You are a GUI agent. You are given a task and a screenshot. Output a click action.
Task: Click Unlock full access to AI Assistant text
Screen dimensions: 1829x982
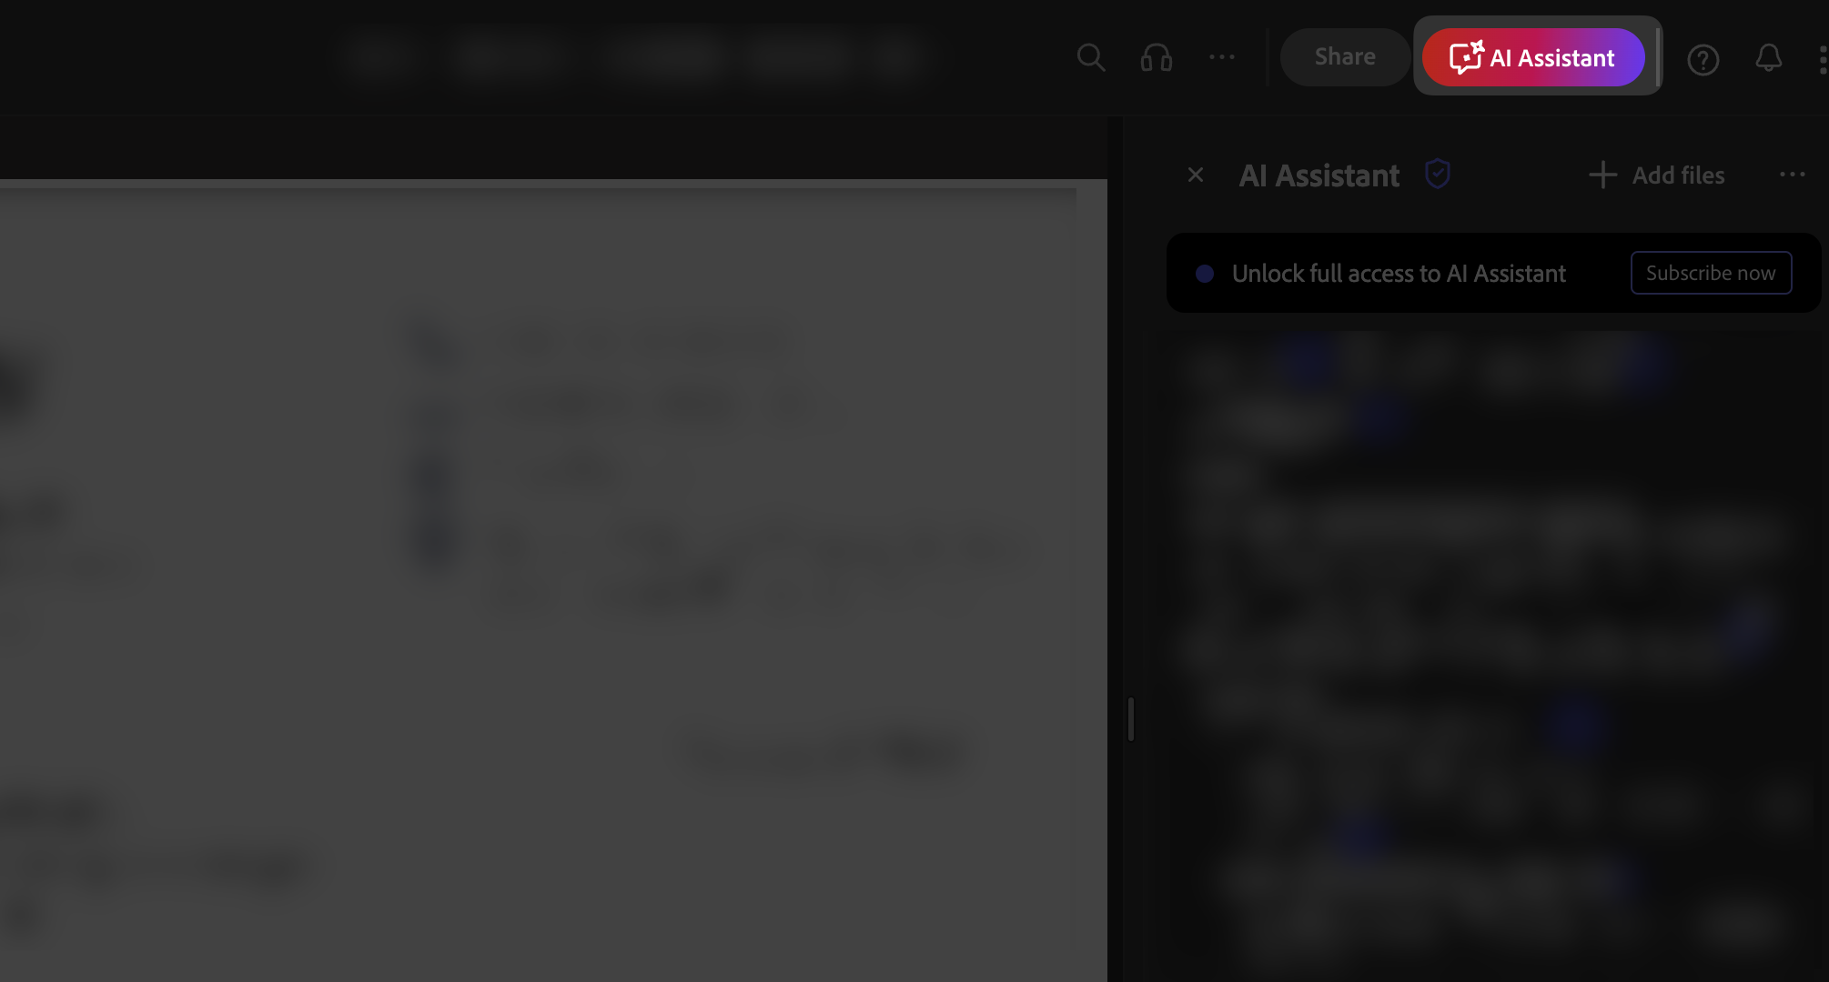pos(1399,274)
